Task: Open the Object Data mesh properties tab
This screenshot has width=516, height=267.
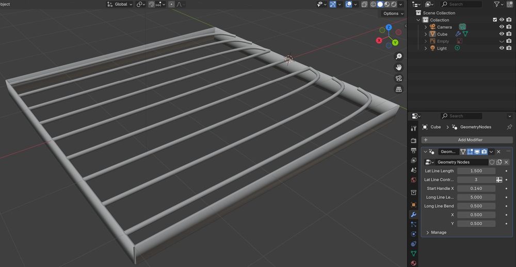Action: pyautogui.click(x=414, y=254)
